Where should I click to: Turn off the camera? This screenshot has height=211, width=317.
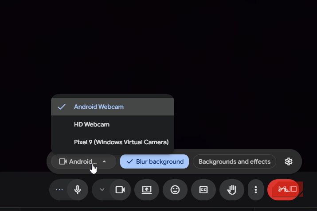coord(120,190)
